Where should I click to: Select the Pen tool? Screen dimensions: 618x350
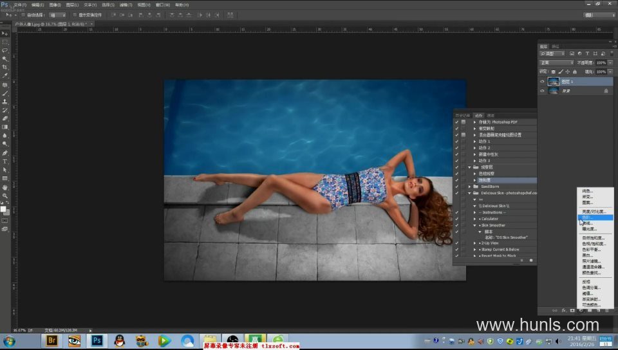[5, 152]
